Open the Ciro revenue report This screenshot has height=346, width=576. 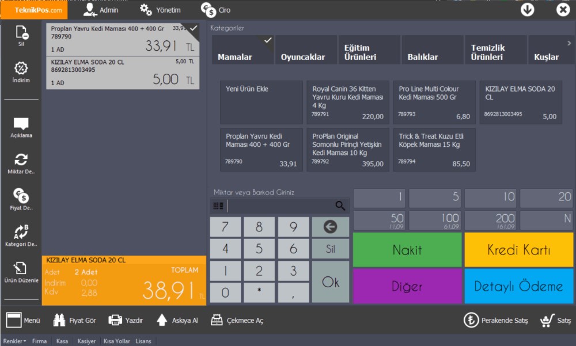point(215,10)
